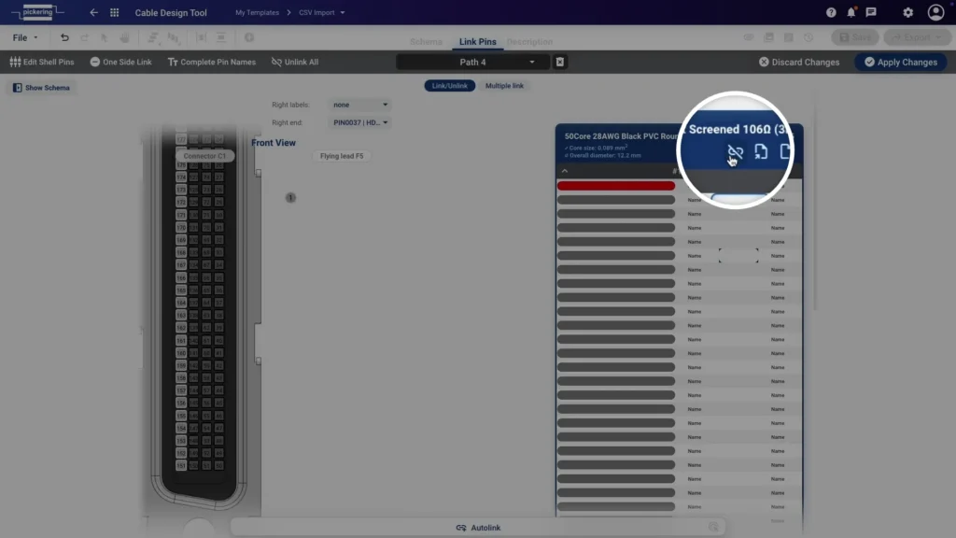Toggle Show Schema panel

(x=41, y=88)
